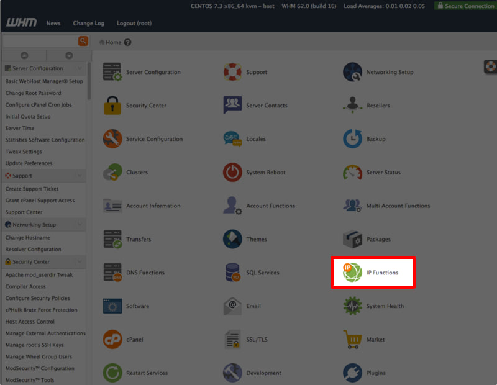Screen dimensions: 497x385
Task: Open the SQL Services database icon
Action: (232, 273)
